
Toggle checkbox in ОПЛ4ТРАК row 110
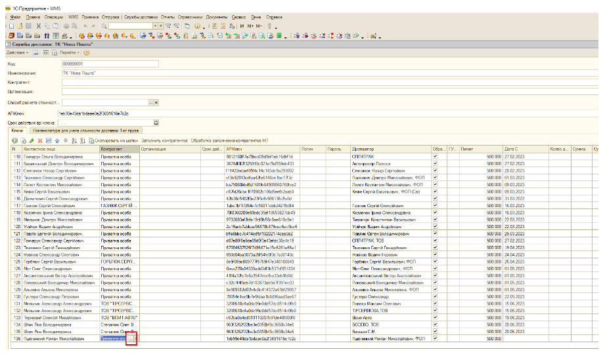tap(435, 157)
